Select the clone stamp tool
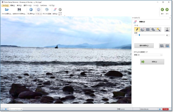 click(x=167, y=29)
